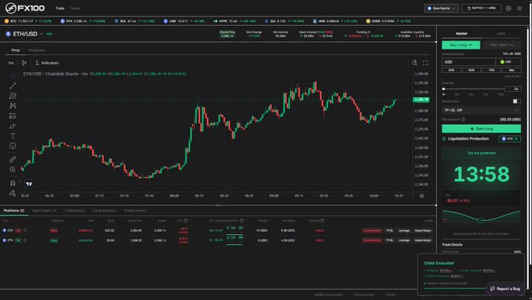Open the language globe icon
Screen dimensions: 532x300
click(509, 8)
